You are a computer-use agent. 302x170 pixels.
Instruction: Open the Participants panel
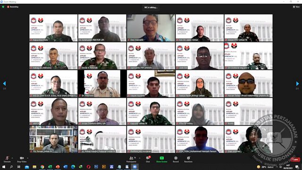pyautogui.click(x=131, y=159)
